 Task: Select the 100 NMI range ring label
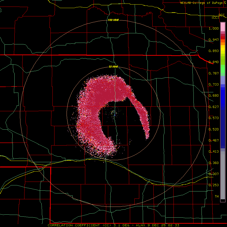113,20
